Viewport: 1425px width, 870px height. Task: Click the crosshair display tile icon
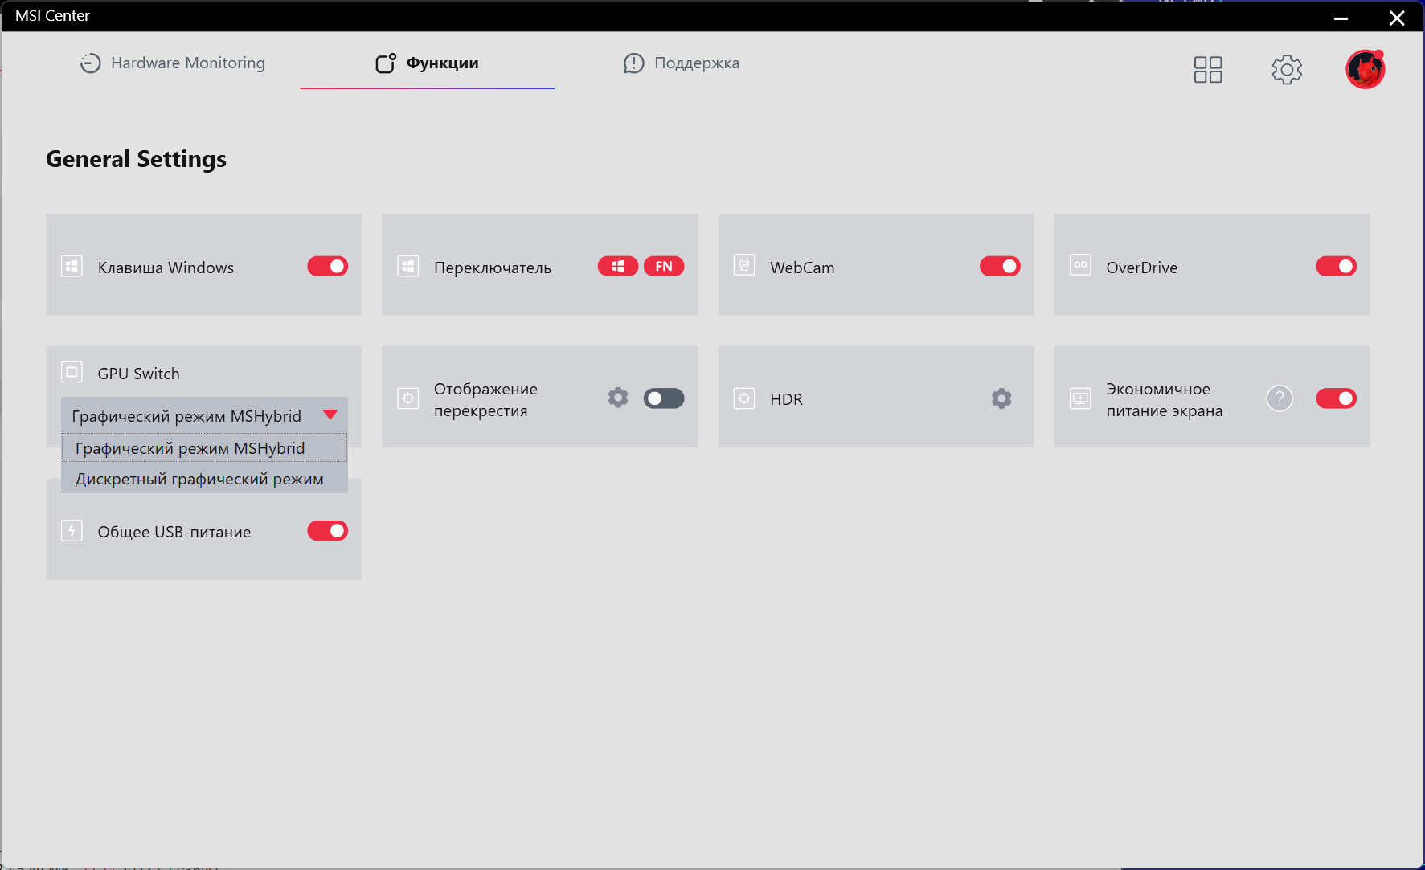pyautogui.click(x=408, y=398)
